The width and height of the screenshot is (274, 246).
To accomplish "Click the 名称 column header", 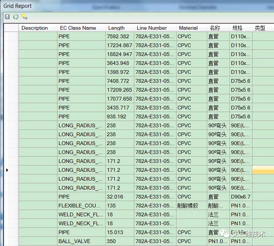I will point(215,28).
